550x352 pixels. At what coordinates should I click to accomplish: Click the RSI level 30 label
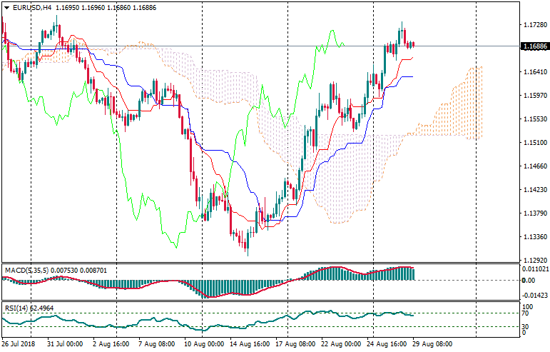point(524,326)
